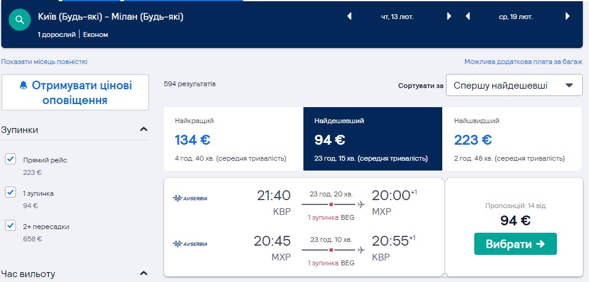Screen dimensions: 589x282
Task: Go to previous return date arrow
Action: pos(467,17)
